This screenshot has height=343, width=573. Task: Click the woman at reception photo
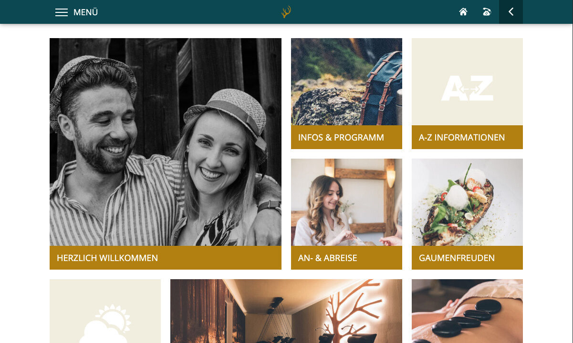pyautogui.click(x=346, y=202)
